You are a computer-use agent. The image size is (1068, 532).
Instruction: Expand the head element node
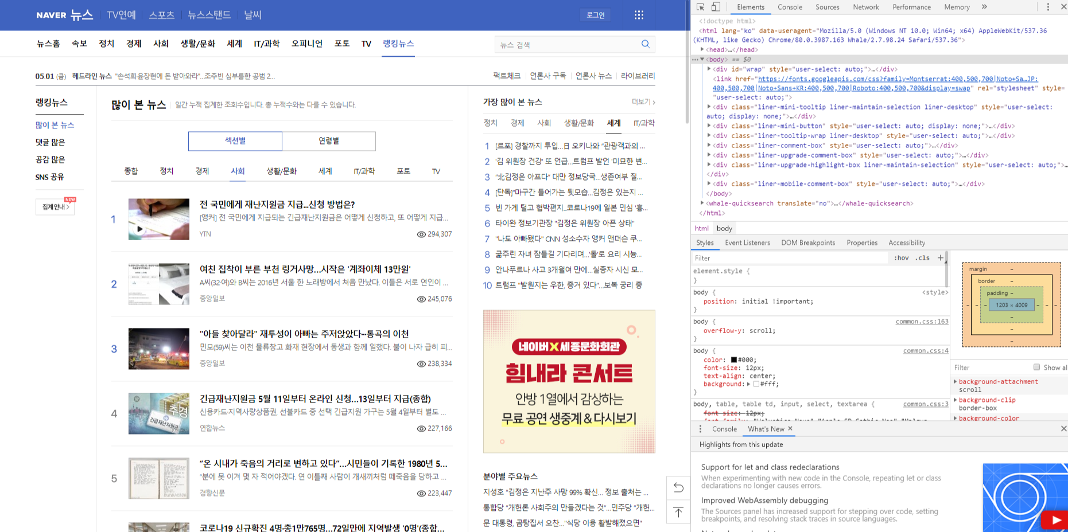[x=702, y=50]
